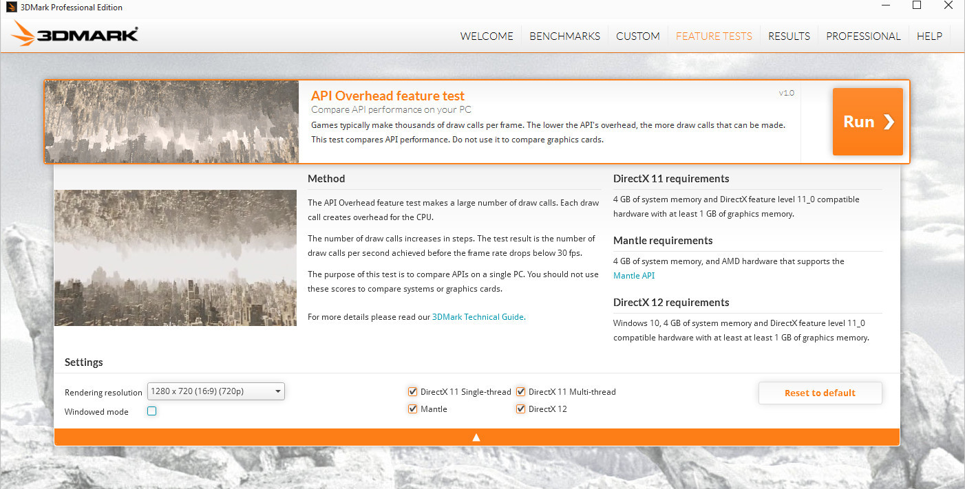
Task: Disable the Mantle API test checkbox
Action: pyautogui.click(x=413, y=409)
